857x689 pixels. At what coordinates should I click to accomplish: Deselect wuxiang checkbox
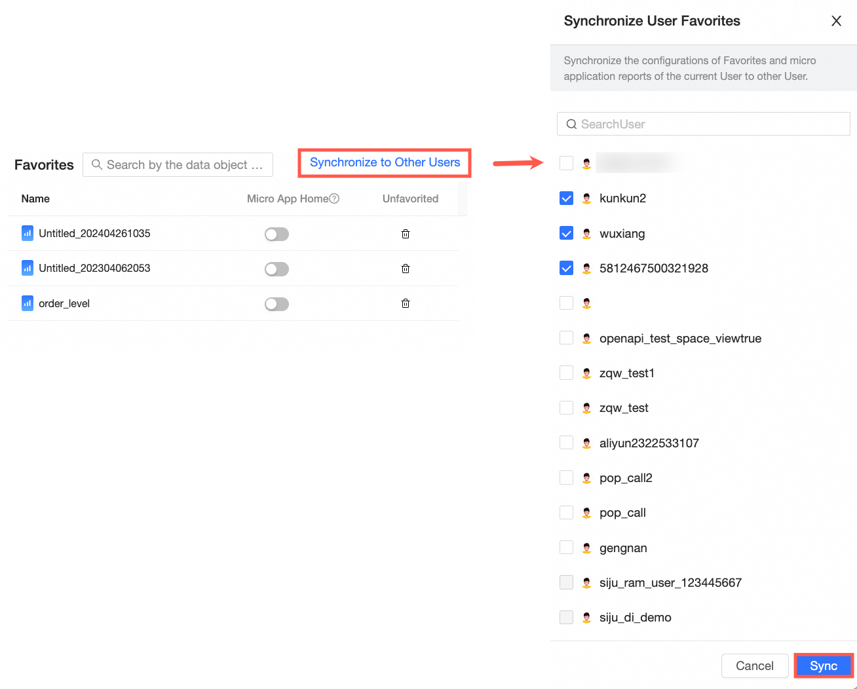(567, 233)
